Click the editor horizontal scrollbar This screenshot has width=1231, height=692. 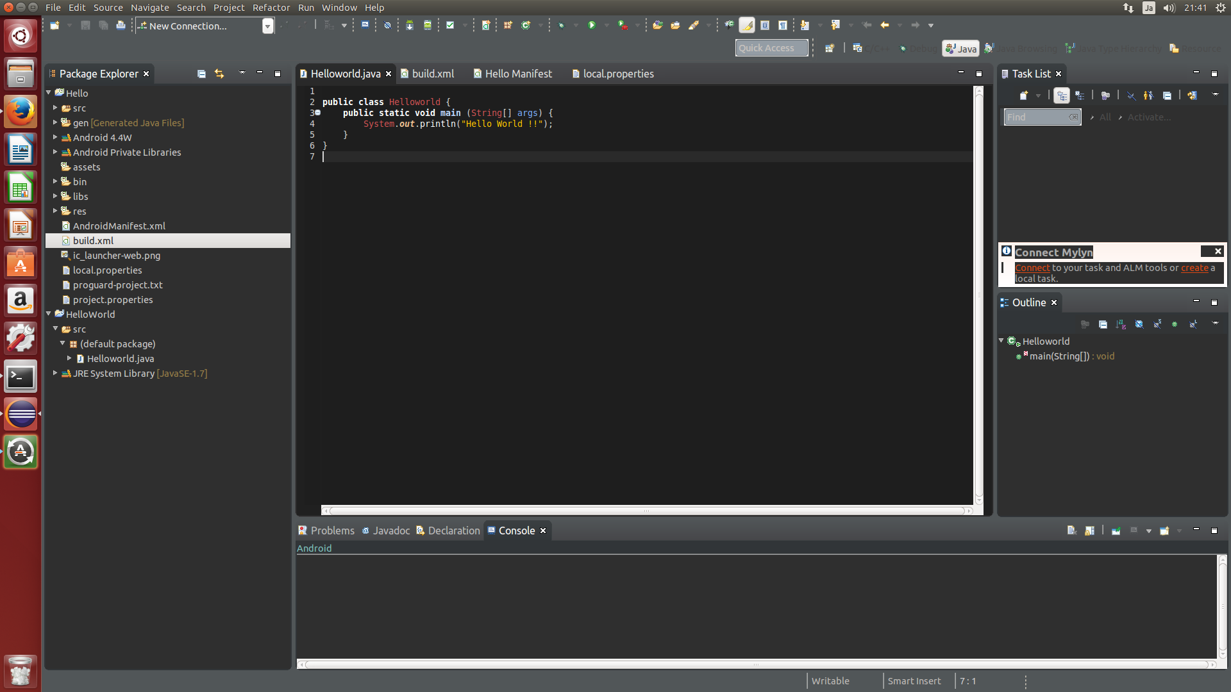646,511
